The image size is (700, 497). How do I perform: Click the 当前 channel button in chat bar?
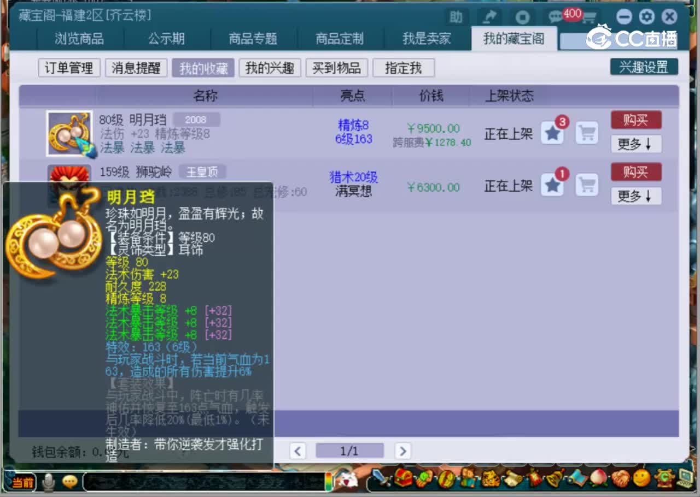click(21, 482)
